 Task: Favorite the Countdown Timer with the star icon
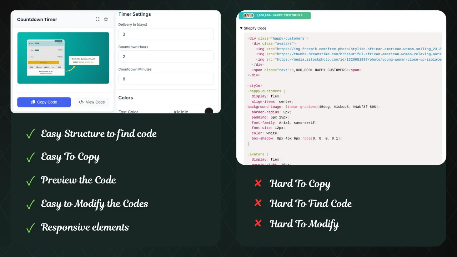tap(106, 19)
